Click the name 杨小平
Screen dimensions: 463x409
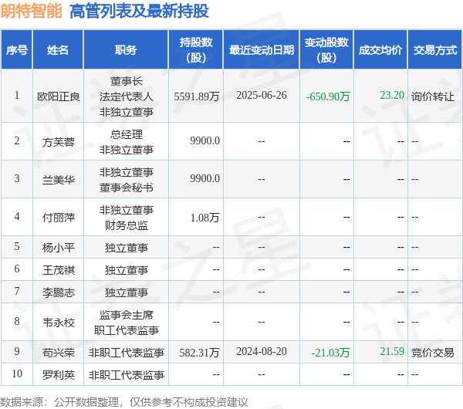pyautogui.click(x=59, y=248)
